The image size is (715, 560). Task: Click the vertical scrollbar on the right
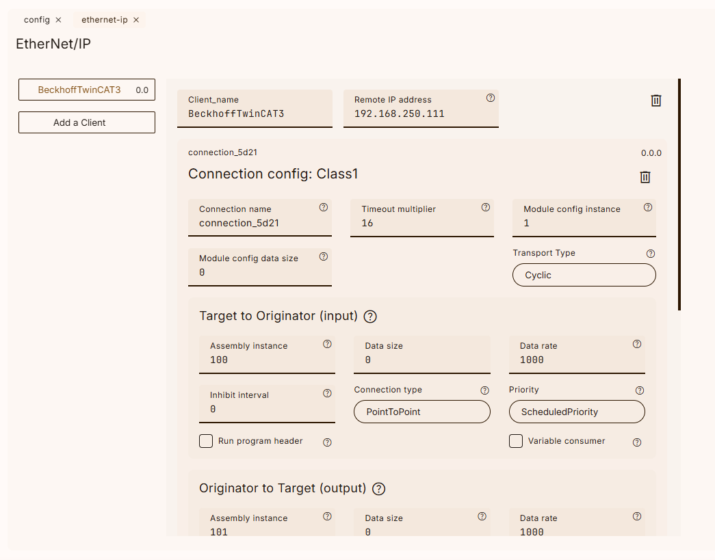(x=679, y=194)
